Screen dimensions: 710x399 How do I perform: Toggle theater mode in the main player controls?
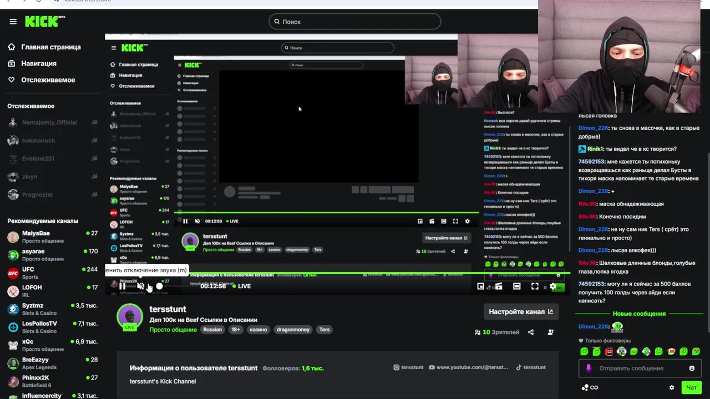coord(516,286)
